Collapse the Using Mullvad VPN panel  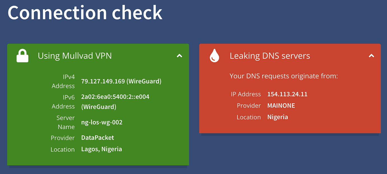[x=179, y=56]
